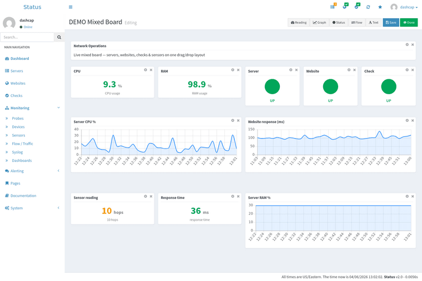Open gear settings on Server CPU % graph

(x=233, y=120)
